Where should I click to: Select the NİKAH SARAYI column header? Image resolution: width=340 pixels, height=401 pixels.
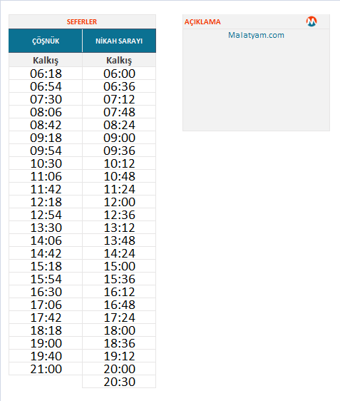[119, 41]
